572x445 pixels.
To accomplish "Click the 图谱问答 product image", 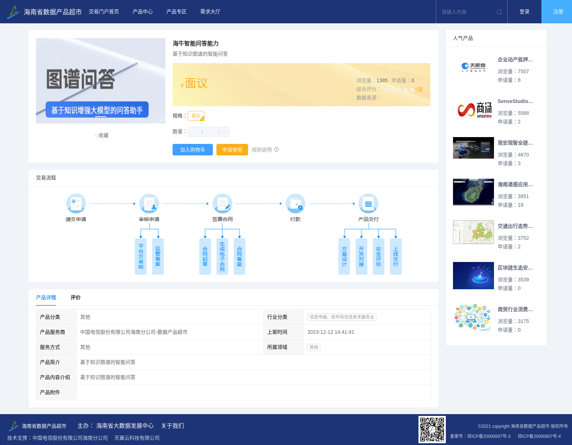I will [101, 81].
